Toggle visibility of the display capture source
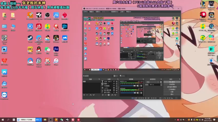The height and width of the screenshot is (122, 218). point(114,90)
